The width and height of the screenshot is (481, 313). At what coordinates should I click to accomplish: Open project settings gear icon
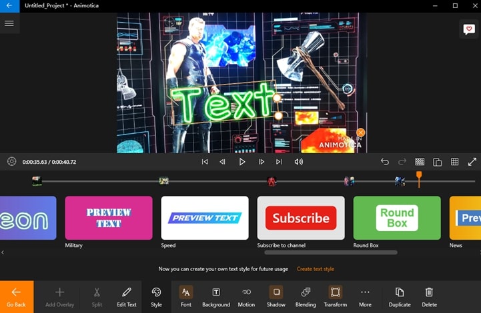coord(11,161)
